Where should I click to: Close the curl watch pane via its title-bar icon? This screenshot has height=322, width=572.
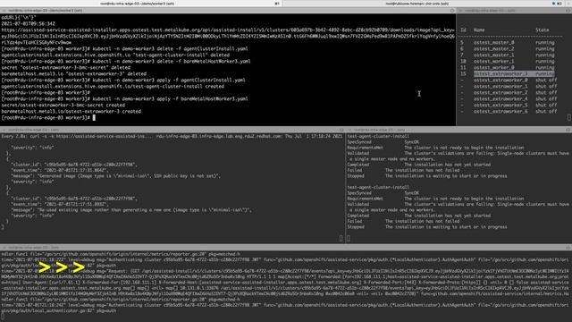4,130
